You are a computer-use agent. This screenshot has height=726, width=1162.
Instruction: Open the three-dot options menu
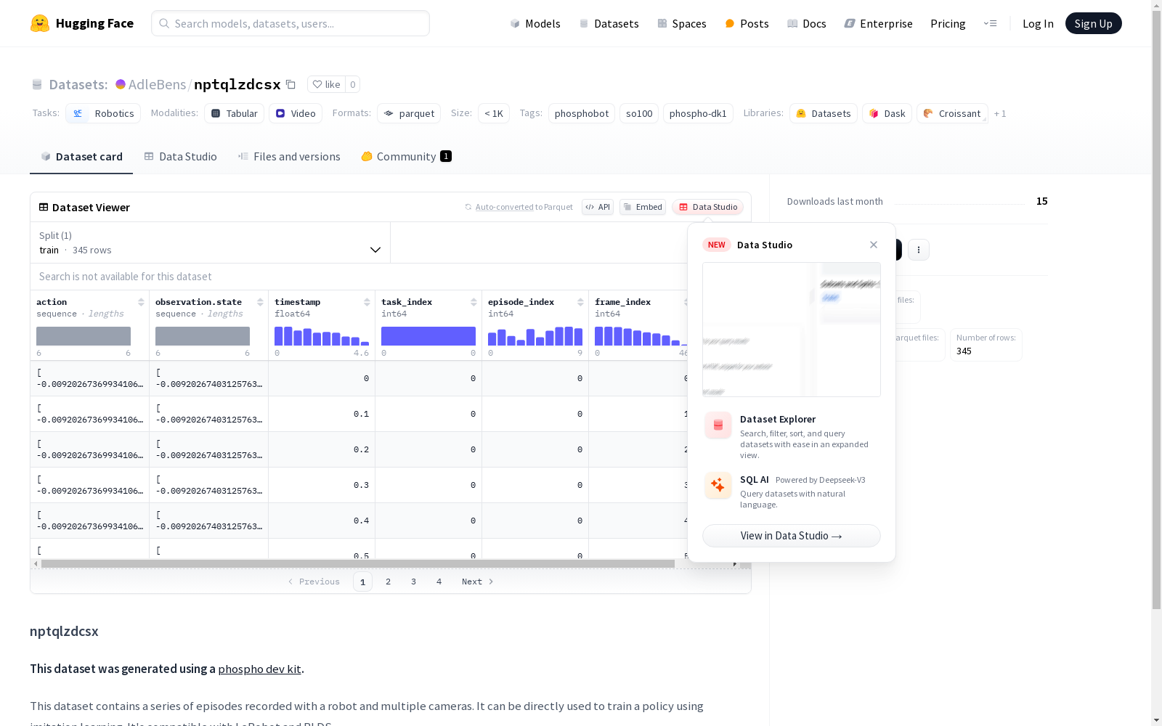click(x=919, y=250)
